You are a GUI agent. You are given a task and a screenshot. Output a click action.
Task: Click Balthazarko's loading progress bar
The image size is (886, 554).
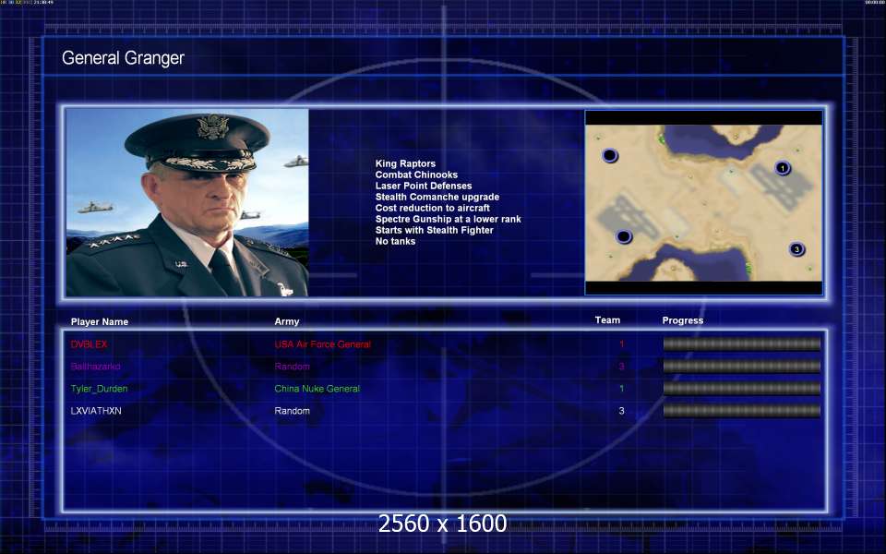click(741, 367)
